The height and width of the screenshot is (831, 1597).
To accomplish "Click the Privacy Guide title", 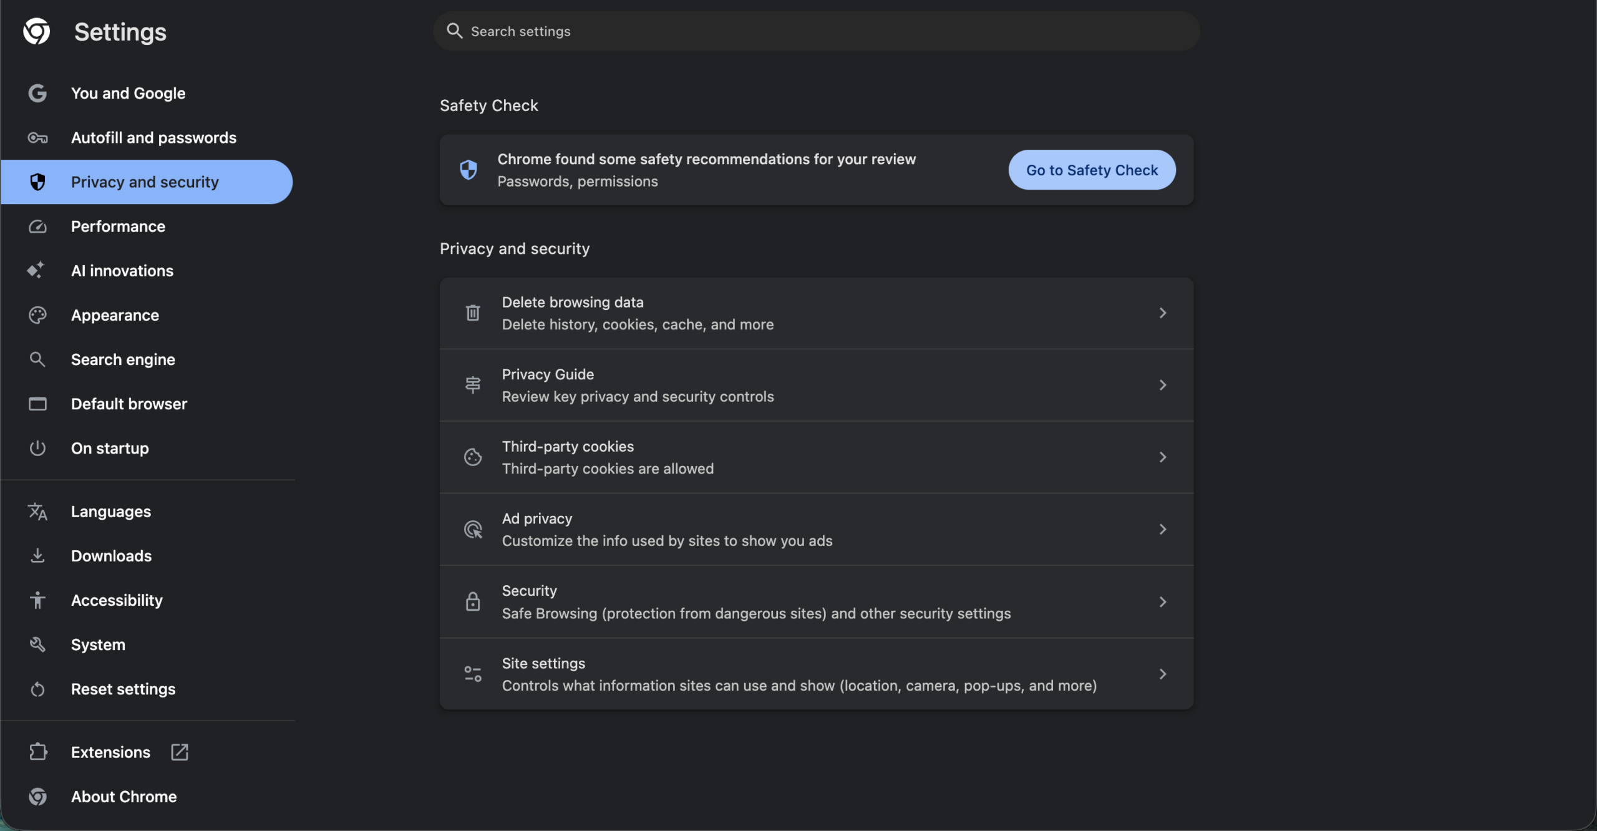I will click(x=548, y=374).
